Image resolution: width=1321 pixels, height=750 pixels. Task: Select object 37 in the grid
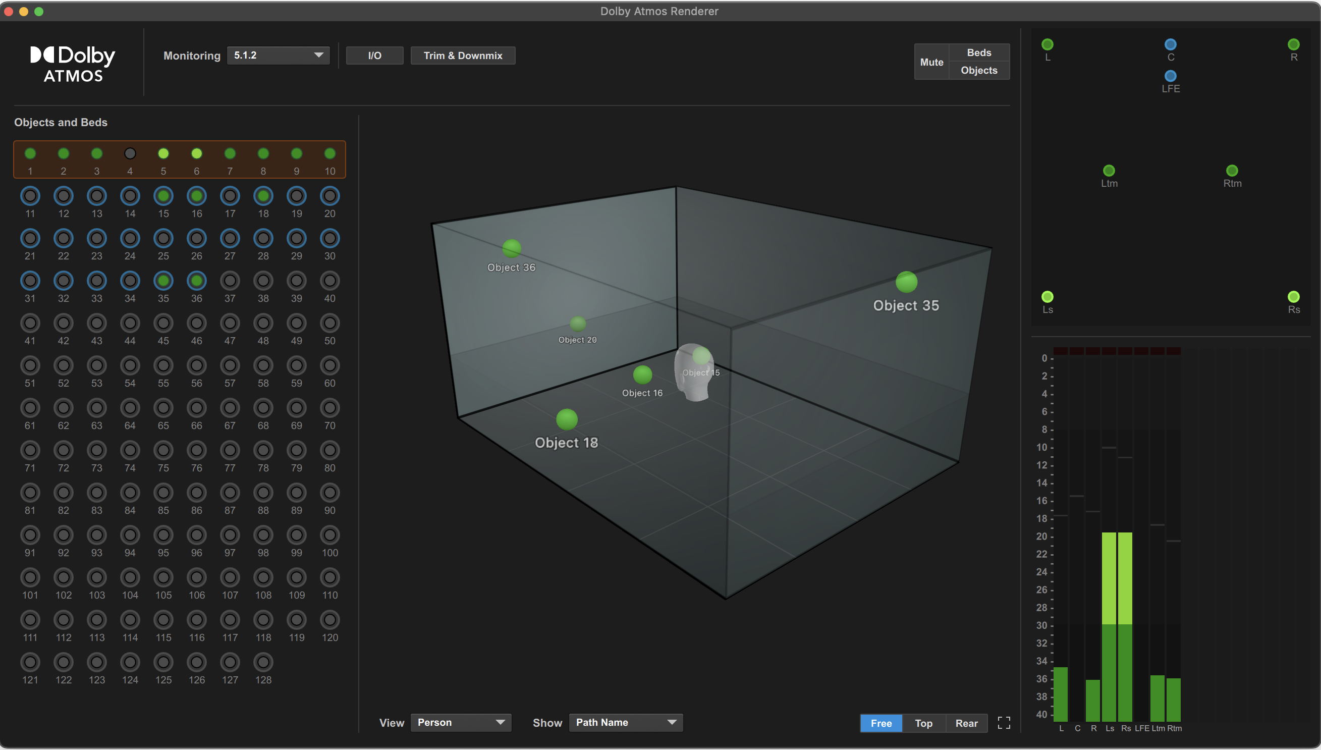230,281
